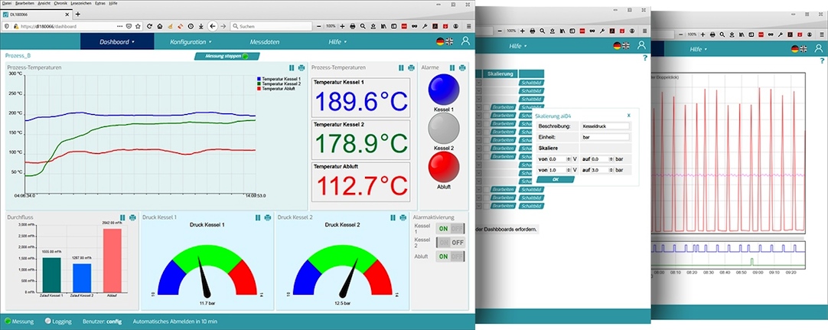828x330 pixels.
Task: Select the DL180066 browser tab
Action: 37,15
